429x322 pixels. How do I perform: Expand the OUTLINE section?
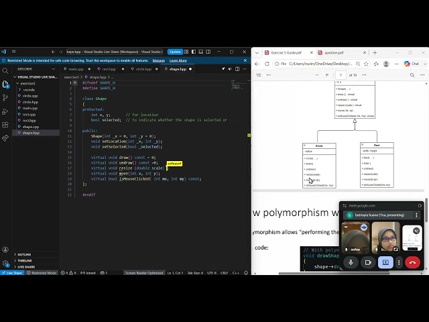tap(24, 255)
